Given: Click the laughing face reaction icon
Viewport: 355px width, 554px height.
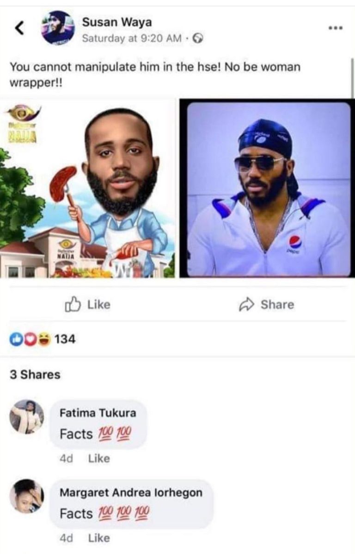Looking at the screenshot, I should click(44, 339).
